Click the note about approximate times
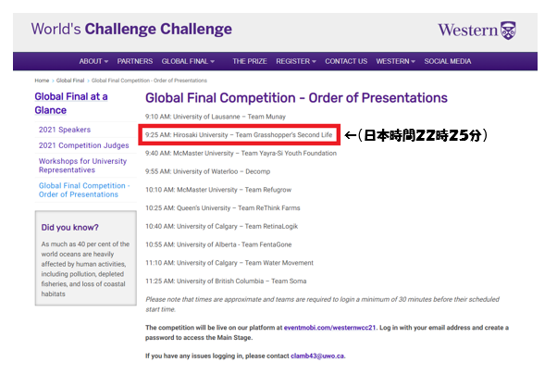Viewport: 557px width, 375px height. pyautogui.click(x=323, y=305)
